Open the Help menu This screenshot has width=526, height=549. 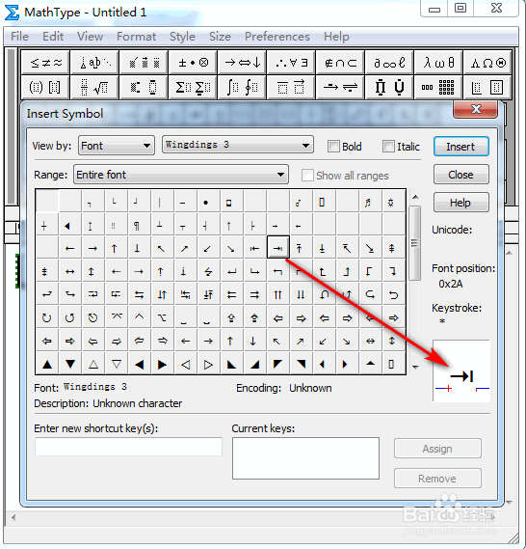[x=336, y=37]
